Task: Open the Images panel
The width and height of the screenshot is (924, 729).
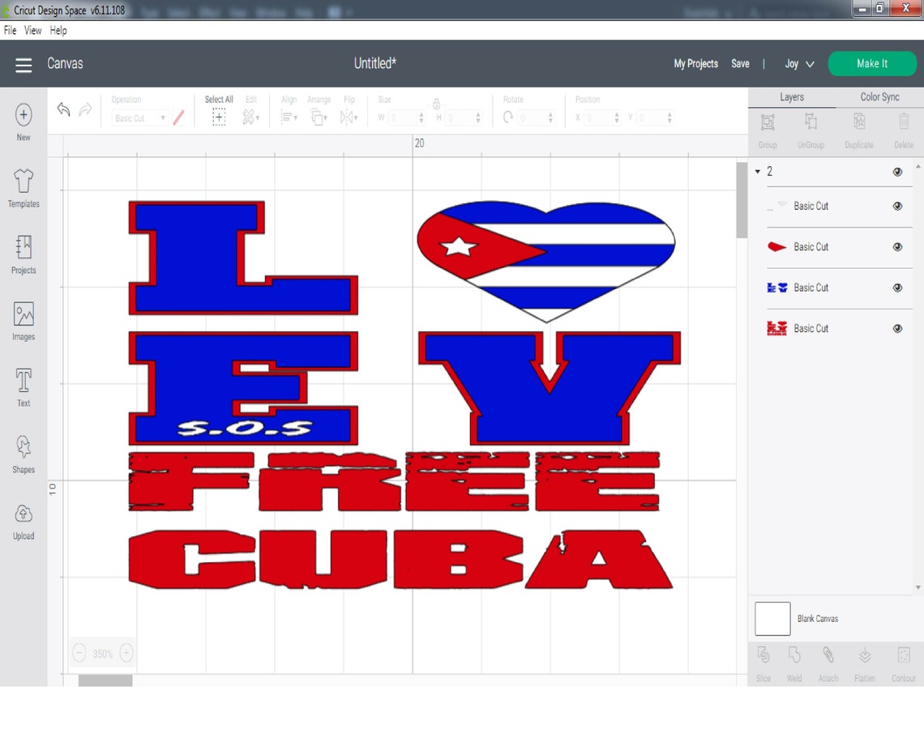Action: tap(23, 318)
